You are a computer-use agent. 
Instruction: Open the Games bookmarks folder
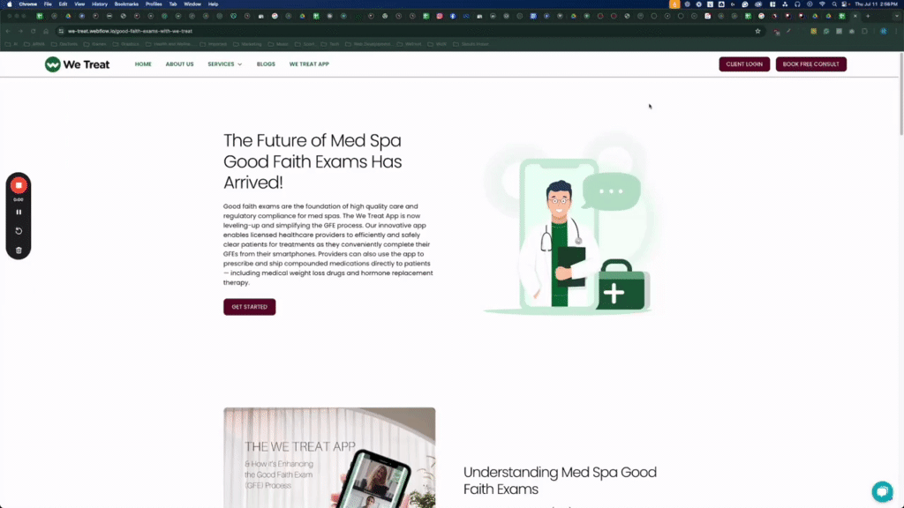pos(95,44)
